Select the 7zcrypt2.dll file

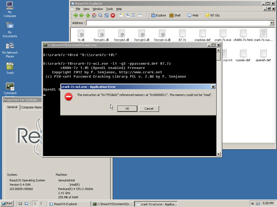coord(121,35)
